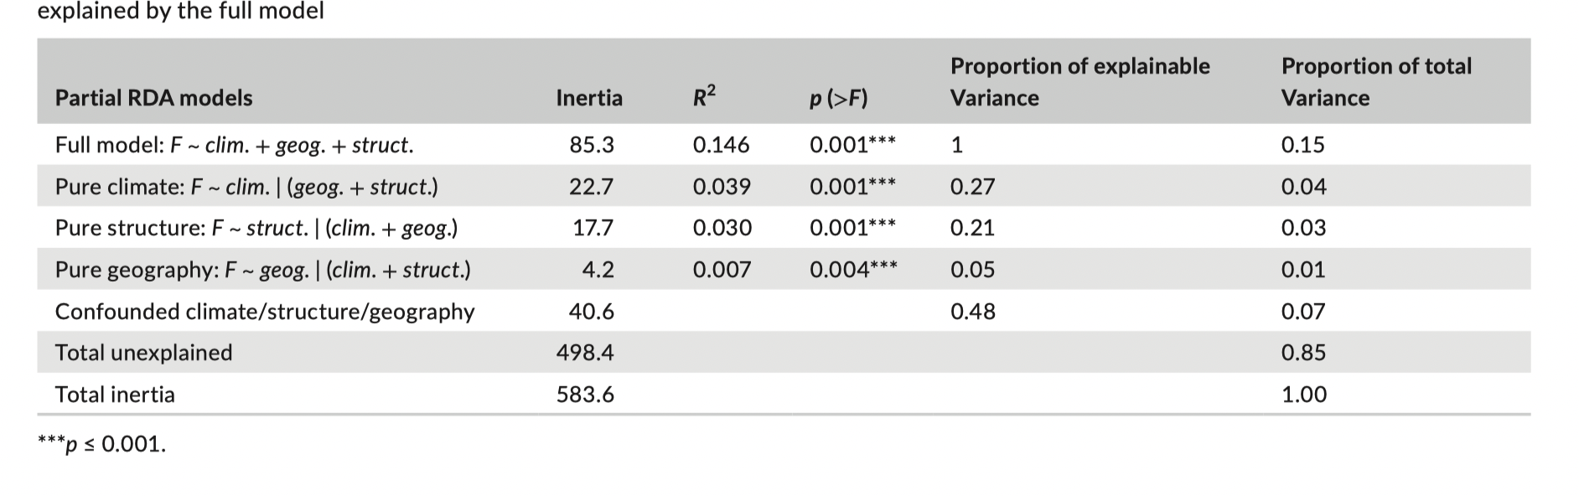The image size is (1579, 496).
Task: Click the inertia value 583.6
Action: click(585, 395)
